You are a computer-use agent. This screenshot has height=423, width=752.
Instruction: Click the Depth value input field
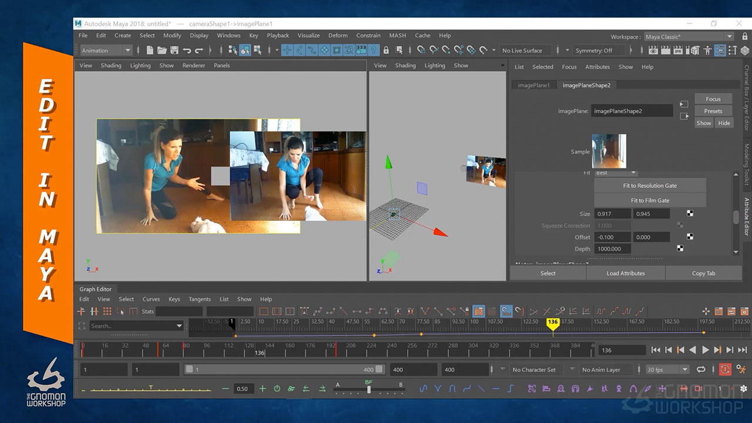point(613,249)
